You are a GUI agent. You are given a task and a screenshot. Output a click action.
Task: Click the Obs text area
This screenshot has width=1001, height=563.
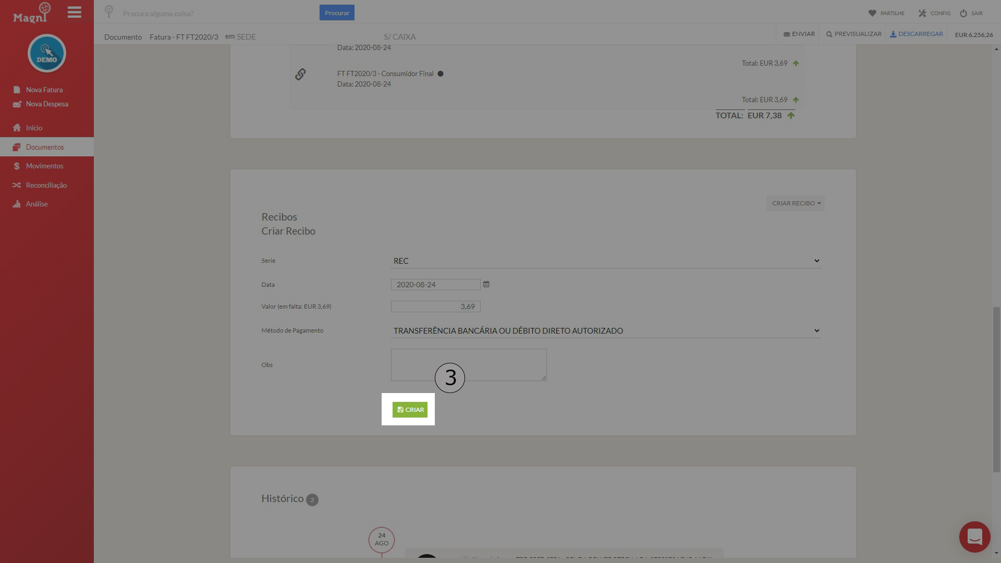pos(469,365)
